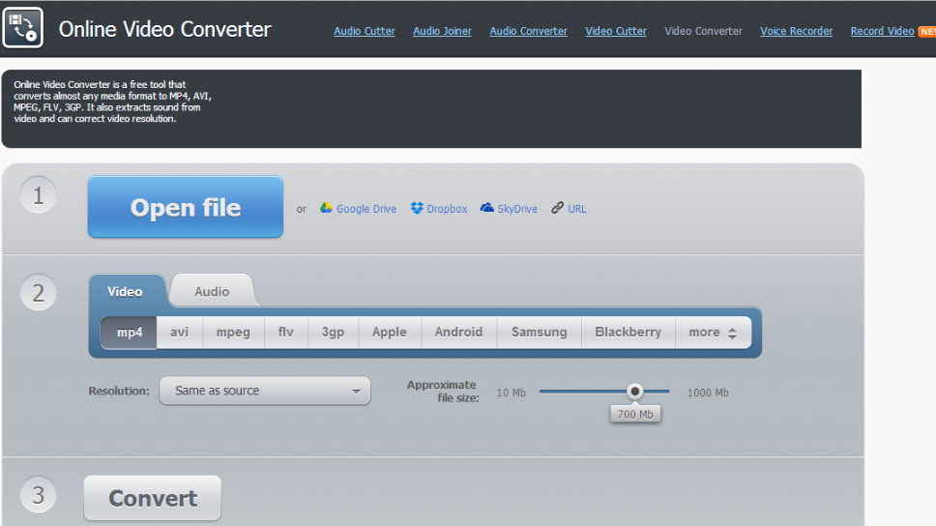Open the Audio Converter link
This screenshot has width=936, height=526.
(x=528, y=31)
